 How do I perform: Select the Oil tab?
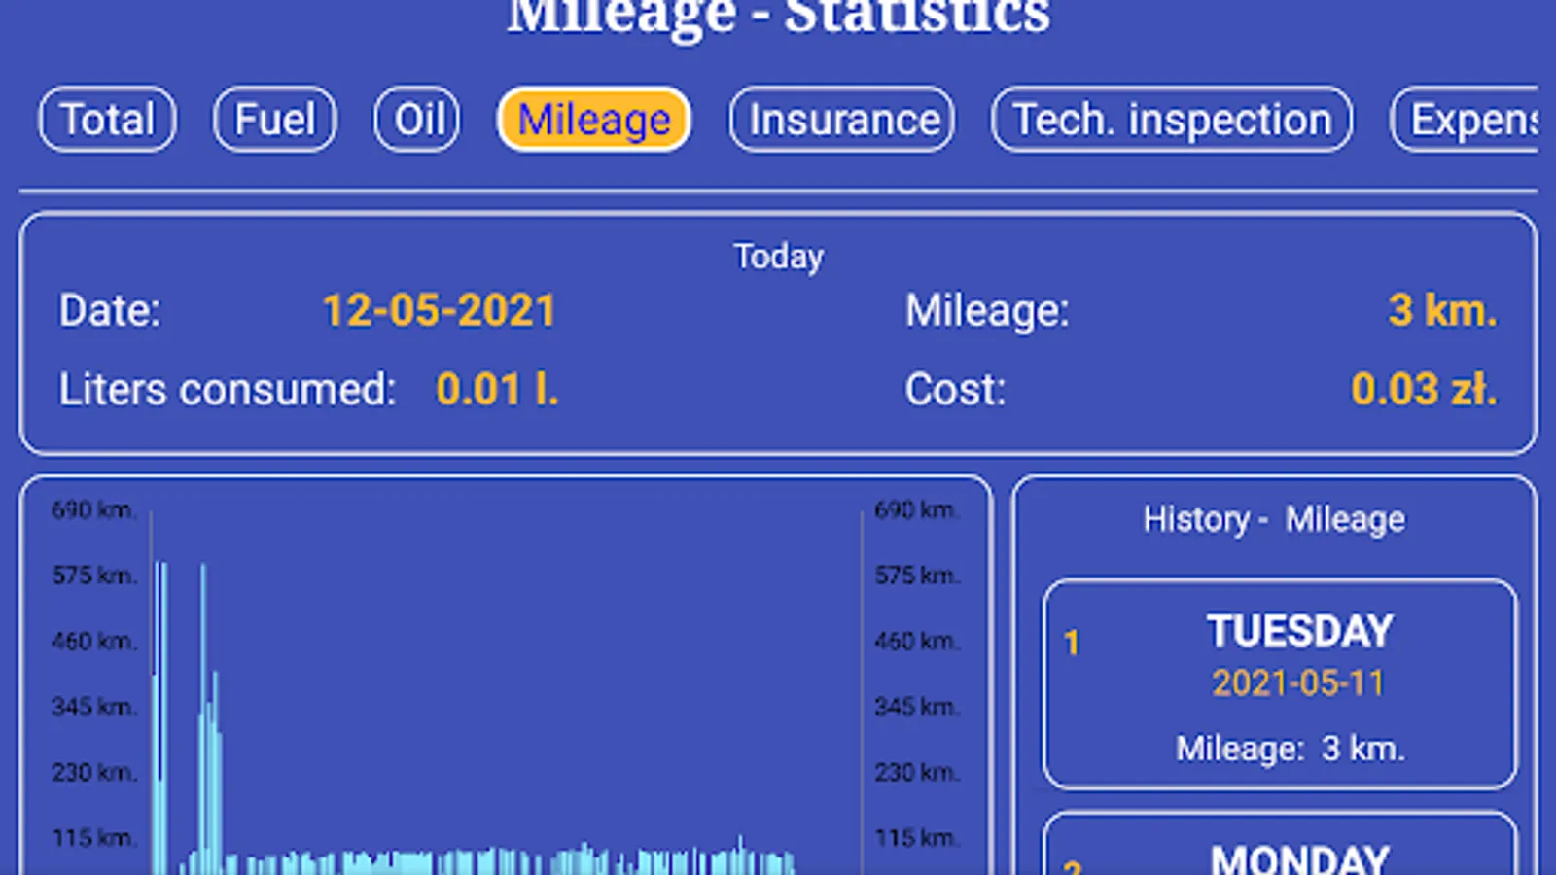pos(416,120)
